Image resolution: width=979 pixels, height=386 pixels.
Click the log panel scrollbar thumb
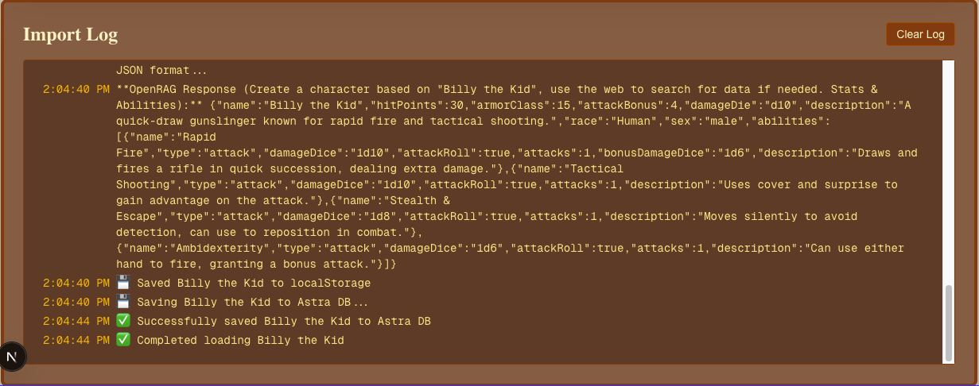(x=947, y=322)
